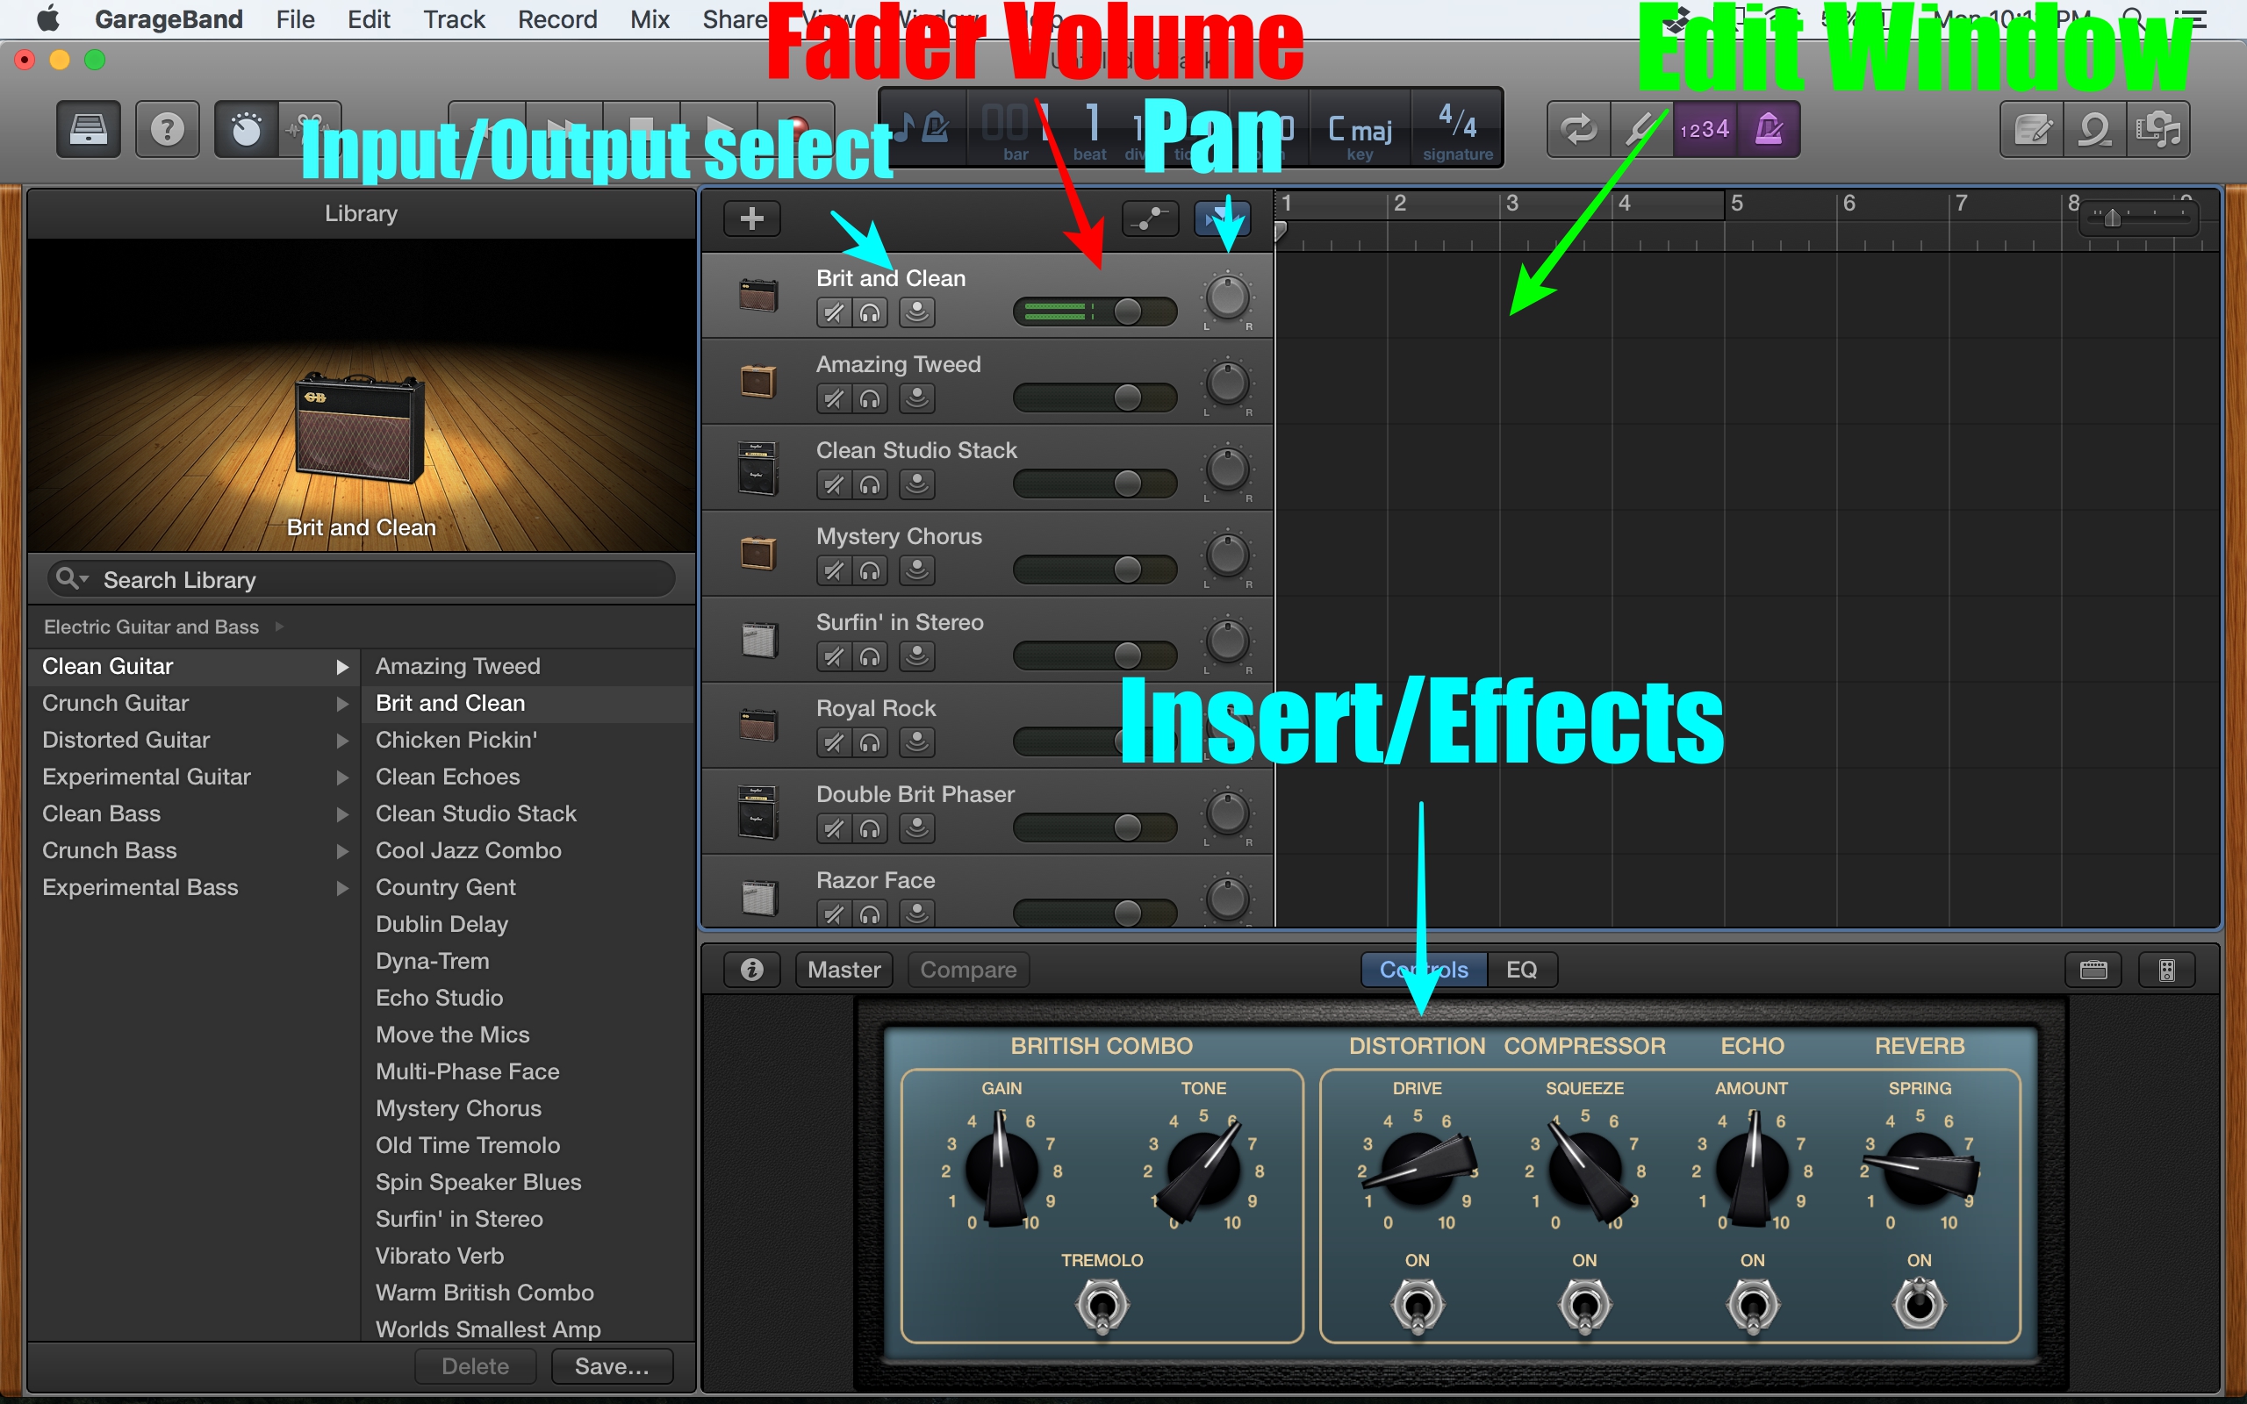The width and height of the screenshot is (2247, 1404).
Task: Toggle the cycle loop button
Action: [x=1578, y=129]
